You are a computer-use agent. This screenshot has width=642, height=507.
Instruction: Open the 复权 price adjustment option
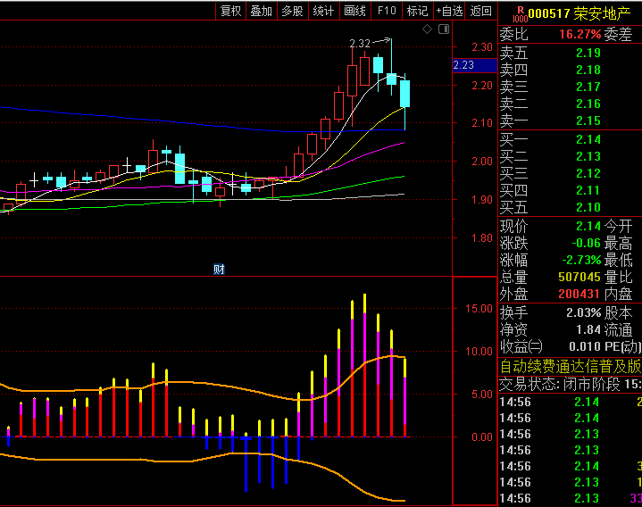tap(230, 11)
